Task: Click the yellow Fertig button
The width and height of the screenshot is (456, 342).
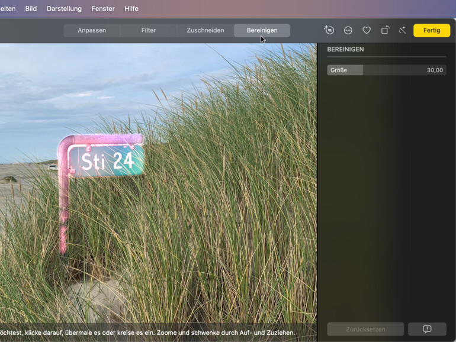Action: pos(432,30)
